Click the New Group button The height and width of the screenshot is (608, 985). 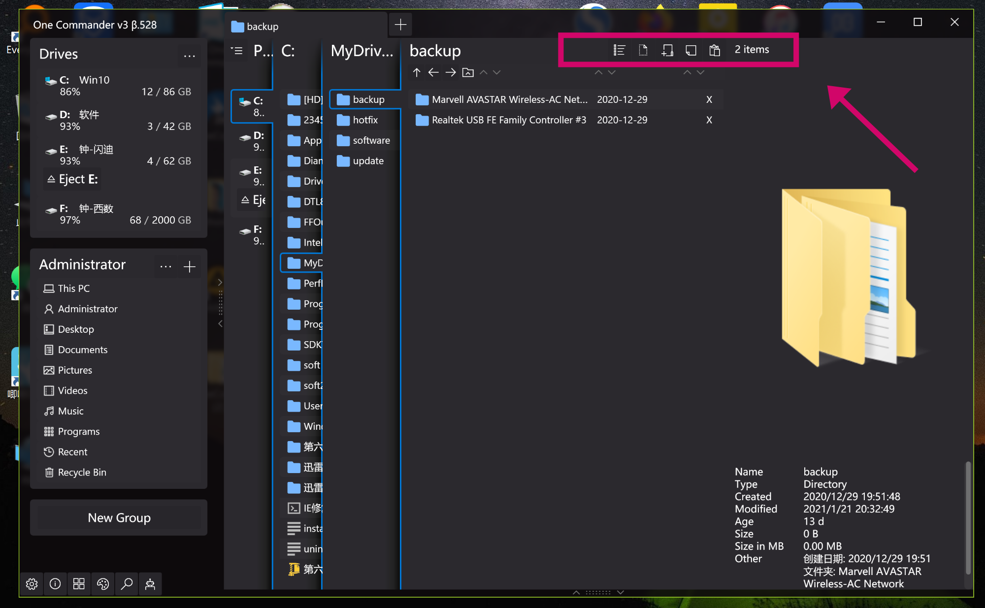(x=119, y=517)
